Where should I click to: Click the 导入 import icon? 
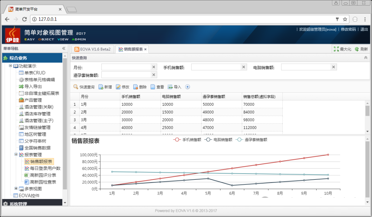(x=170, y=87)
